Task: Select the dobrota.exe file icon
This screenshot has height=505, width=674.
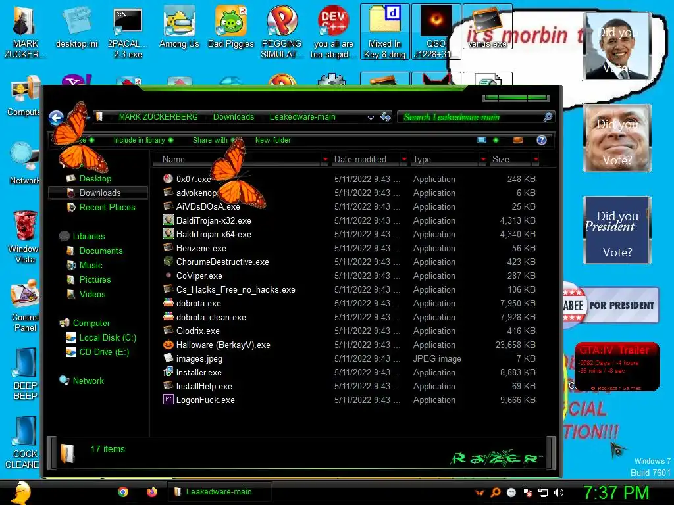Action: [x=168, y=303]
